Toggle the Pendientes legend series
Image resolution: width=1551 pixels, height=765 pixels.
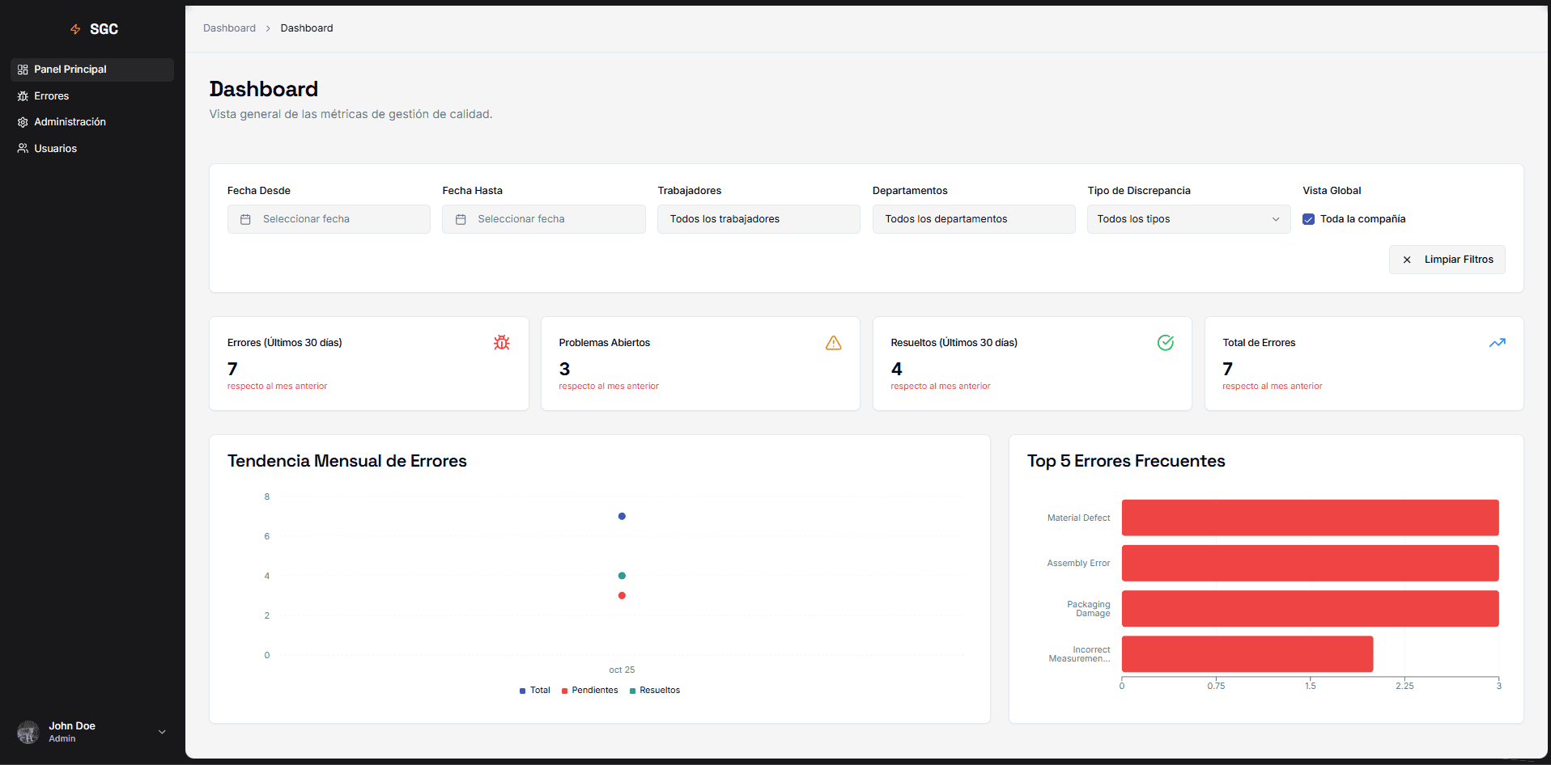pos(589,691)
